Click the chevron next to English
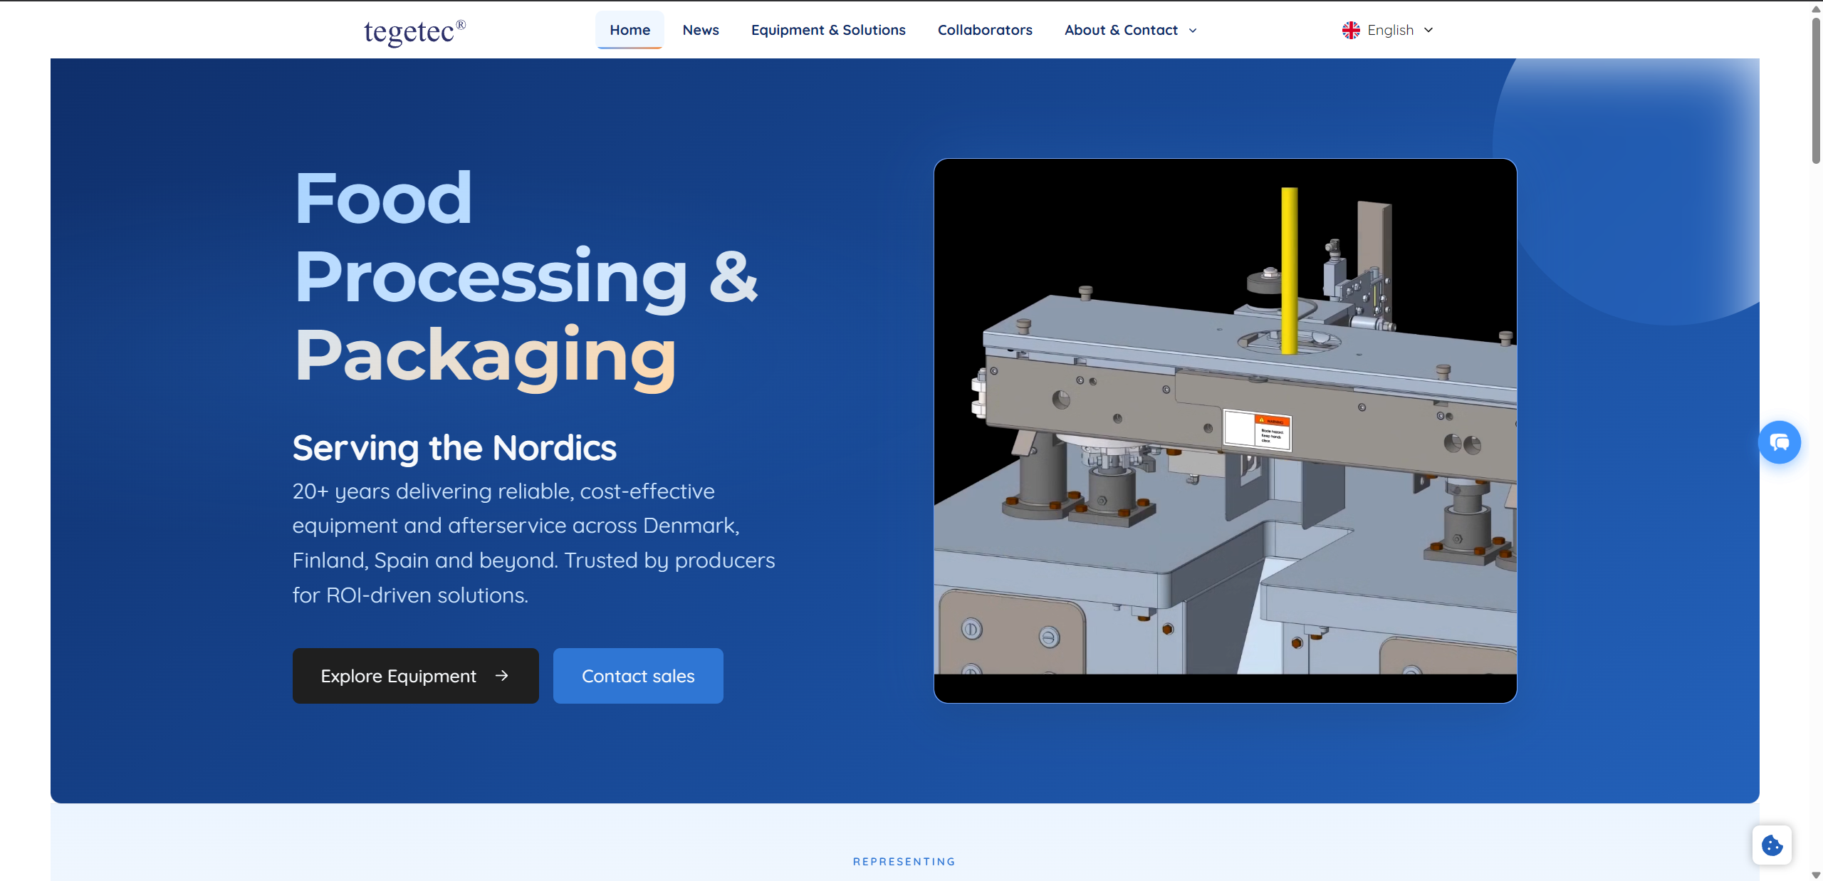 (1428, 30)
